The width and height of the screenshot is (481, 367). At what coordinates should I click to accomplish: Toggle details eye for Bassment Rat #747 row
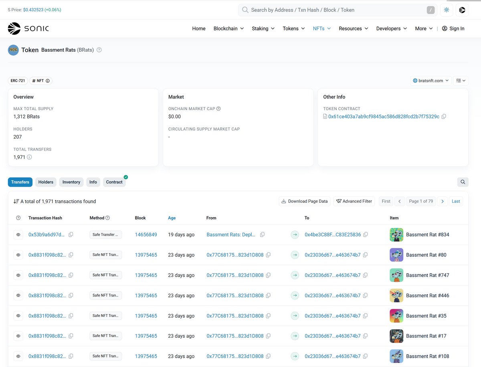[x=18, y=275]
